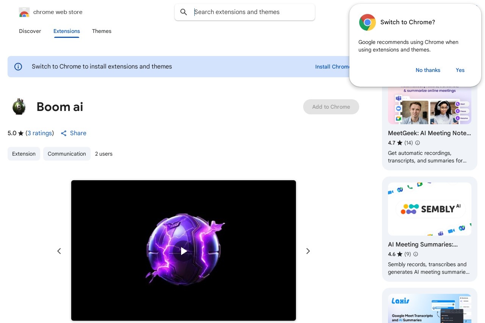The image size is (485, 323).
Task: Click info icon beside Sembly 4.6 rating
Action: [415, 254]
